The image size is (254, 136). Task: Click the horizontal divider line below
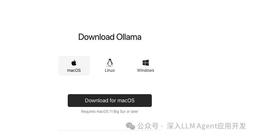coord(110,130)
